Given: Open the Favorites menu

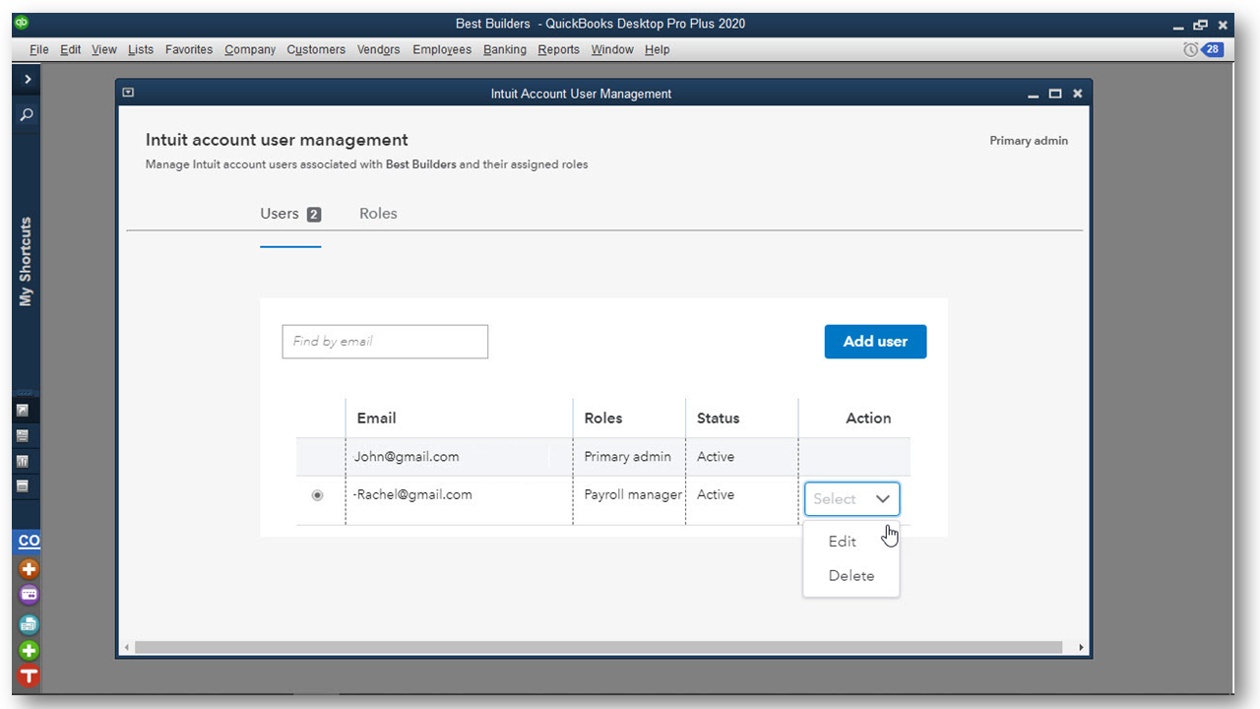Looking at the screenshot, I should click(189, 49).
